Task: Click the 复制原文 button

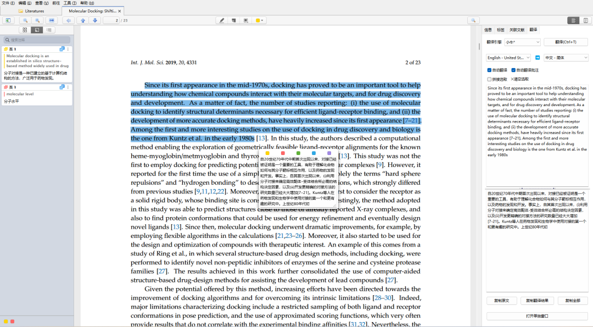Action: tap(501, 301)
